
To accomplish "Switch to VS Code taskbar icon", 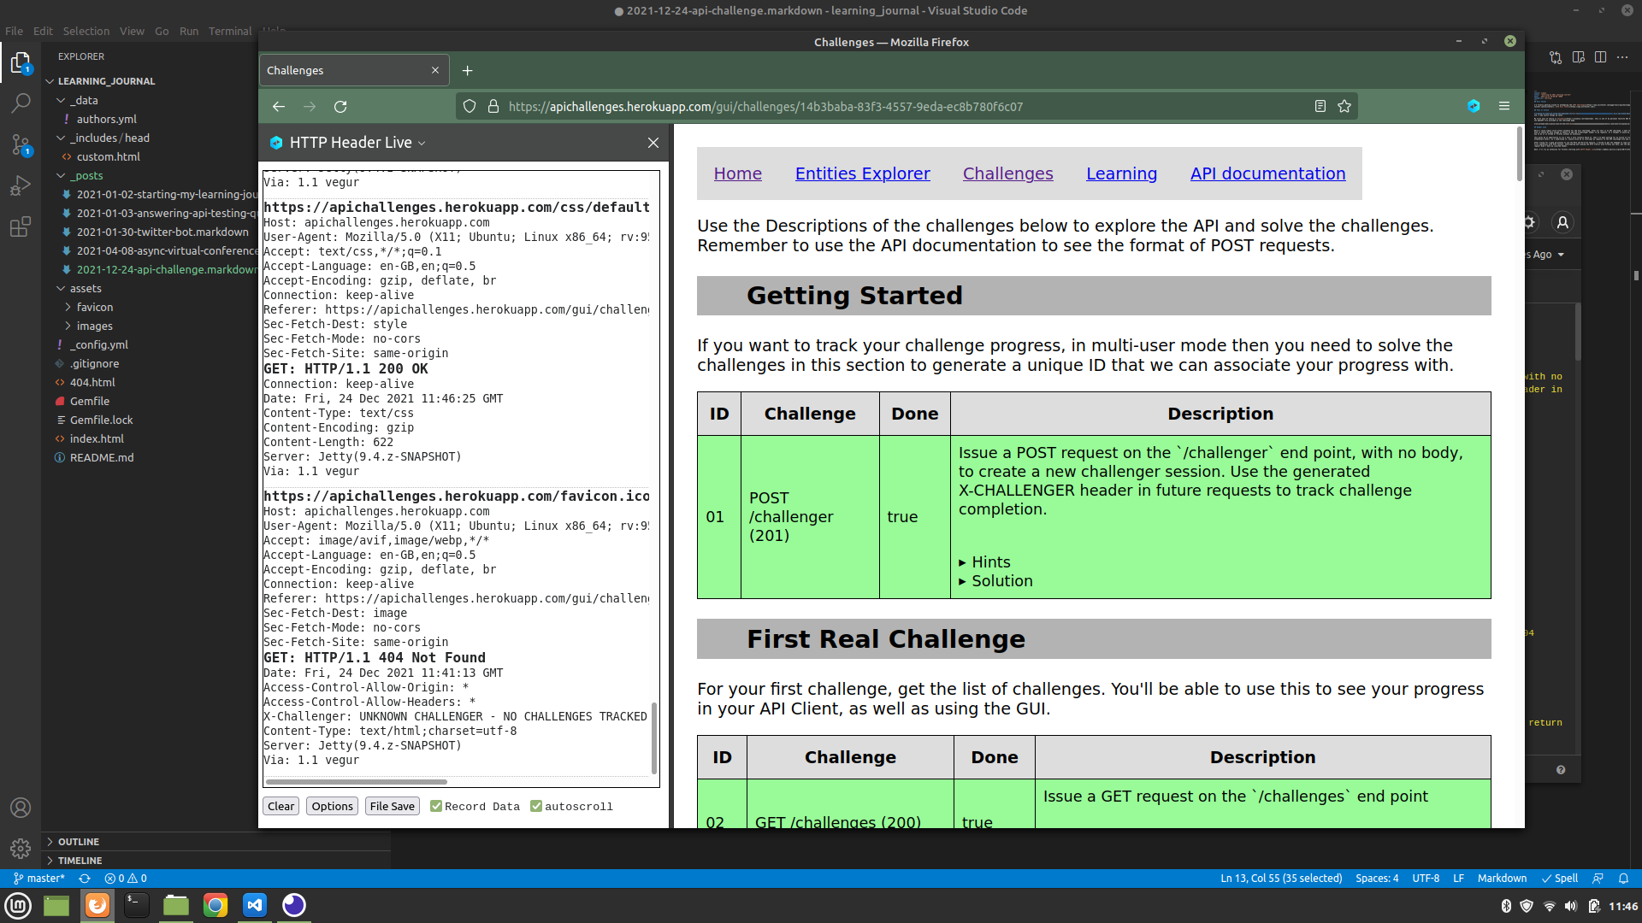I will 255,905.
